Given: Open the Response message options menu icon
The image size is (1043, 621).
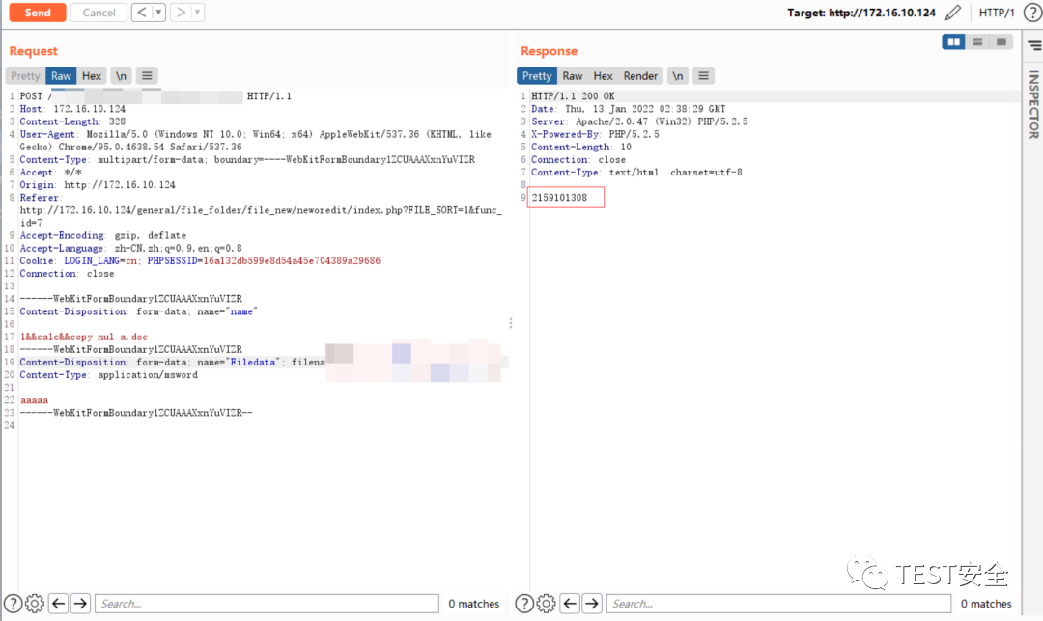Looking at the screenshot, I should click(703, 76).
